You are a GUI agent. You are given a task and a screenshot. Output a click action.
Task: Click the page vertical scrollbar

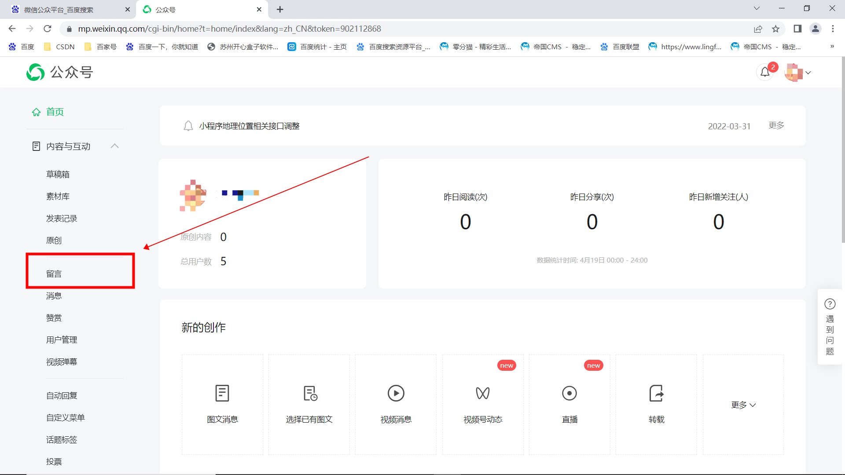[x=842, y=150]
